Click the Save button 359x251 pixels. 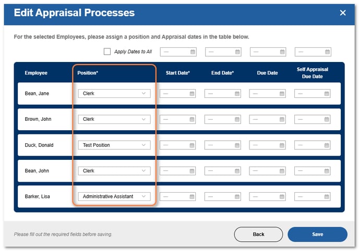tap(318, 234)
